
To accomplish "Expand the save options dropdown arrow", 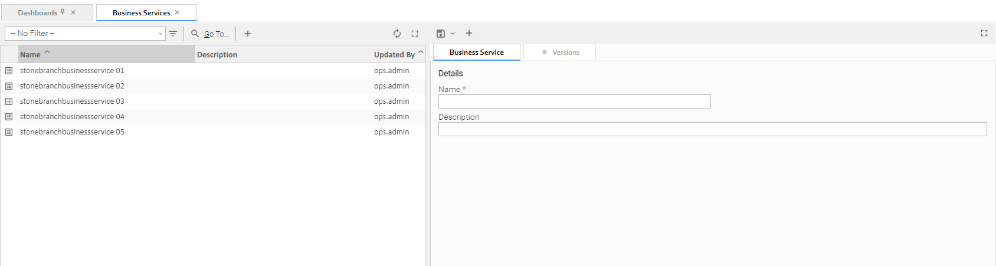I will point(453,34).
